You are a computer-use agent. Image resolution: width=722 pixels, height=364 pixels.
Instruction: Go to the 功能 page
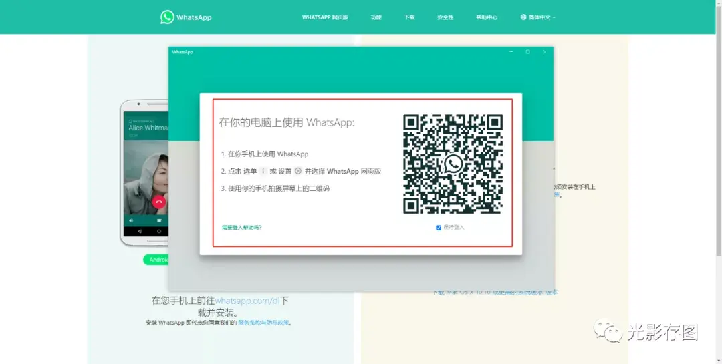[x=376, y=17]
